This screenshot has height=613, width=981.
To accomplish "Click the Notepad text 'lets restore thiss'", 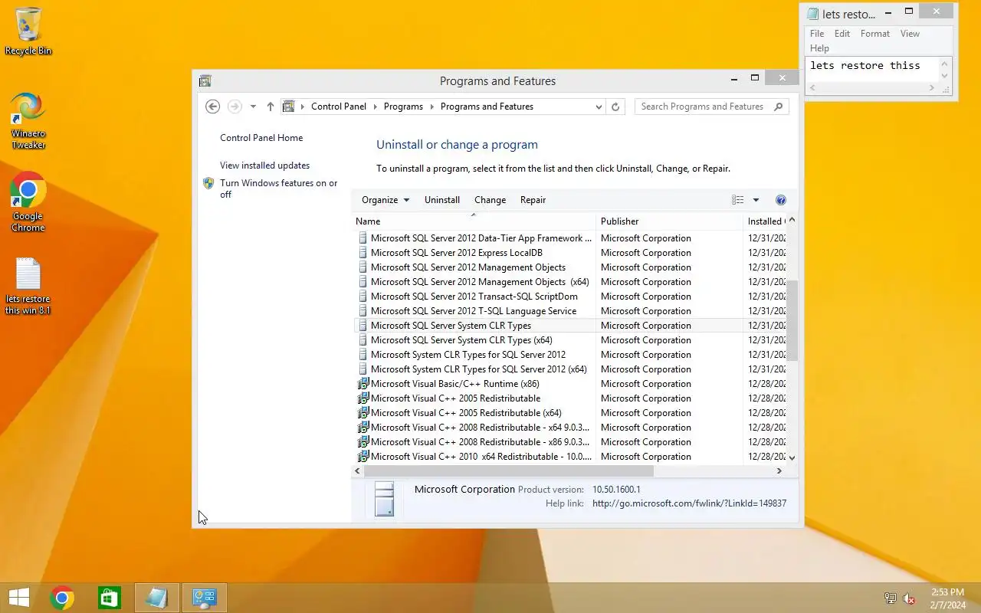I will click(865, 66).
